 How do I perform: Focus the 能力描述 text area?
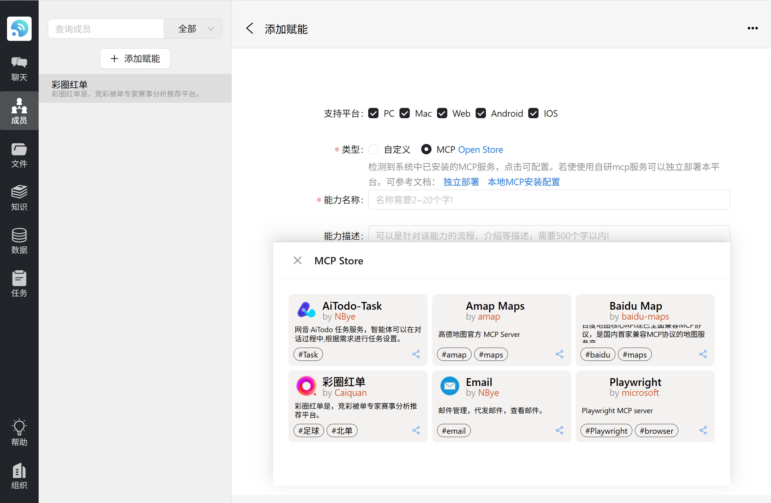click(x=549, y=234)
